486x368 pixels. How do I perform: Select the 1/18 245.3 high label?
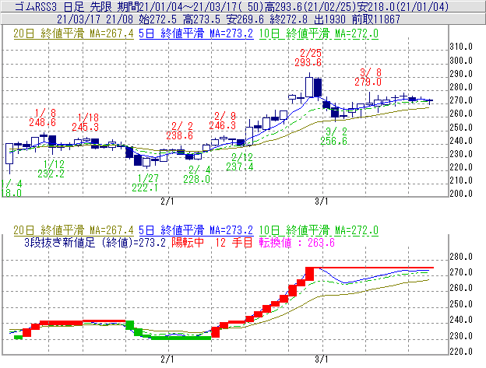pos(86,122)
